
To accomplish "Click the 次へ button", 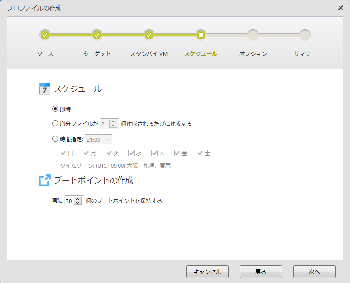I will [x=314, y=272].
